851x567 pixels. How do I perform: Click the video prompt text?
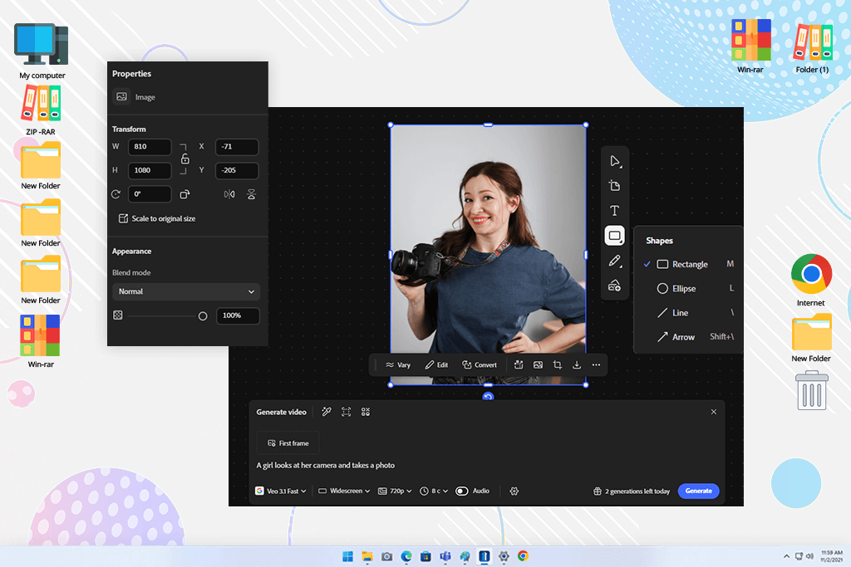tap(325, 465)
